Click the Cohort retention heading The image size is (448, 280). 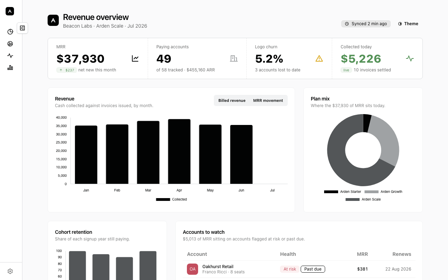[x=73, y=232]
